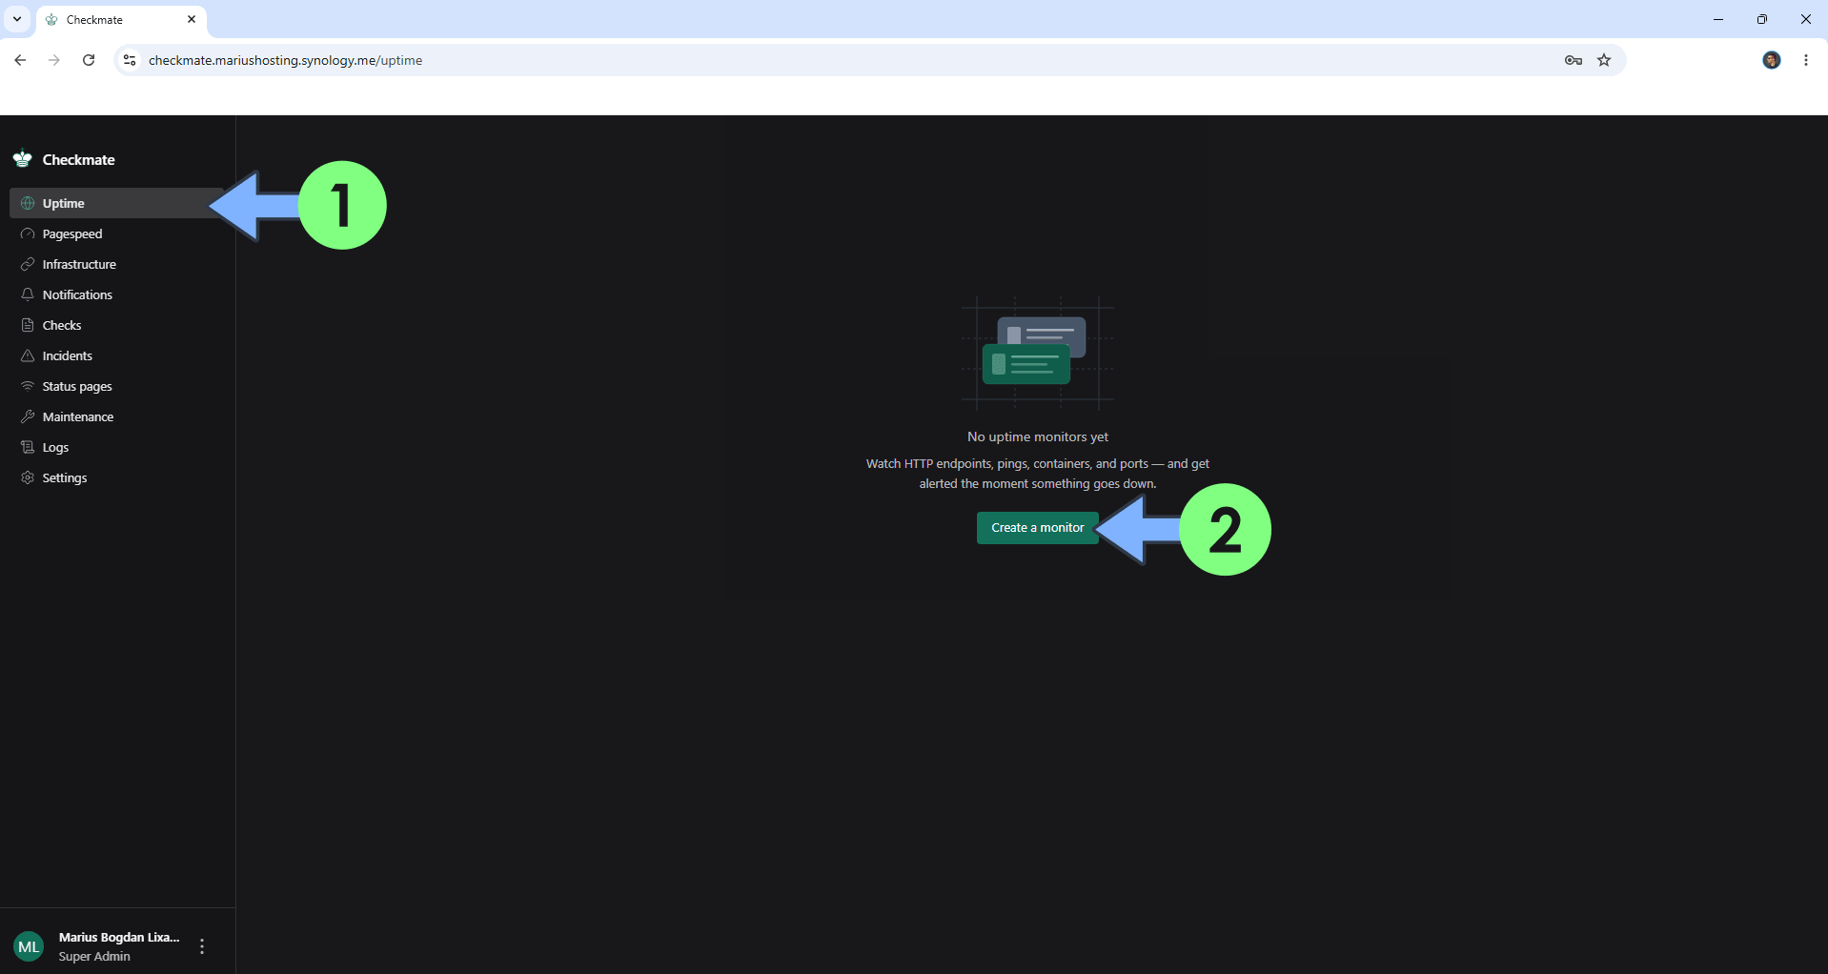Viewport: 1828px width, 974px height.
Task: Click the Checkmate logo icon in sidebar
Action: pyautogui.click(x=23, y=159)
